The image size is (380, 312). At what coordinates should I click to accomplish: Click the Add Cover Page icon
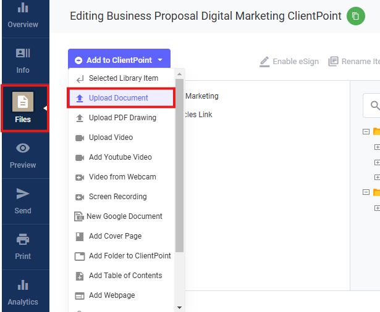(x=80, y=237)
